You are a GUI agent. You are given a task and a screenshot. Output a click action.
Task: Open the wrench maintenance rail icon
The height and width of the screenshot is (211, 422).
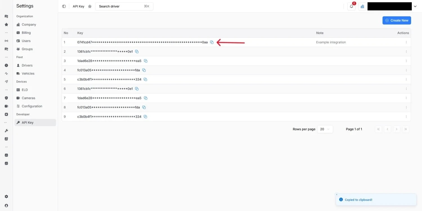coord(6,131)
